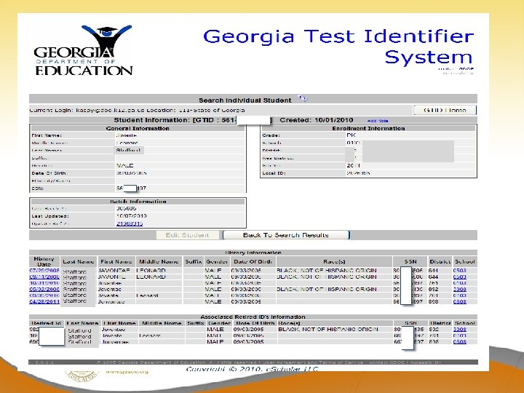
Task: Click the grayed Edit Student button
Action: click(187, 235)
